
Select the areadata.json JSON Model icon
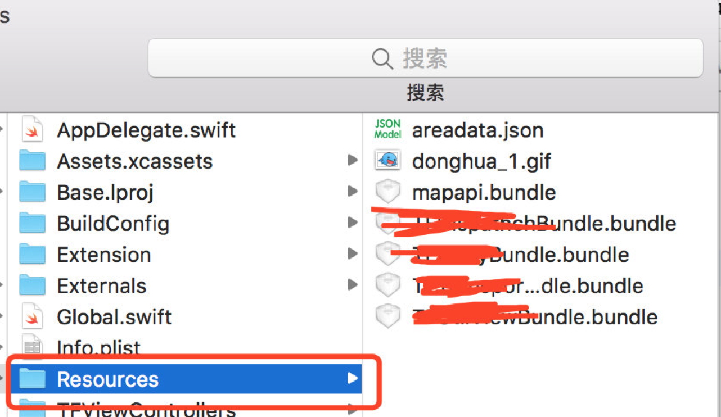tap(387, 130)
